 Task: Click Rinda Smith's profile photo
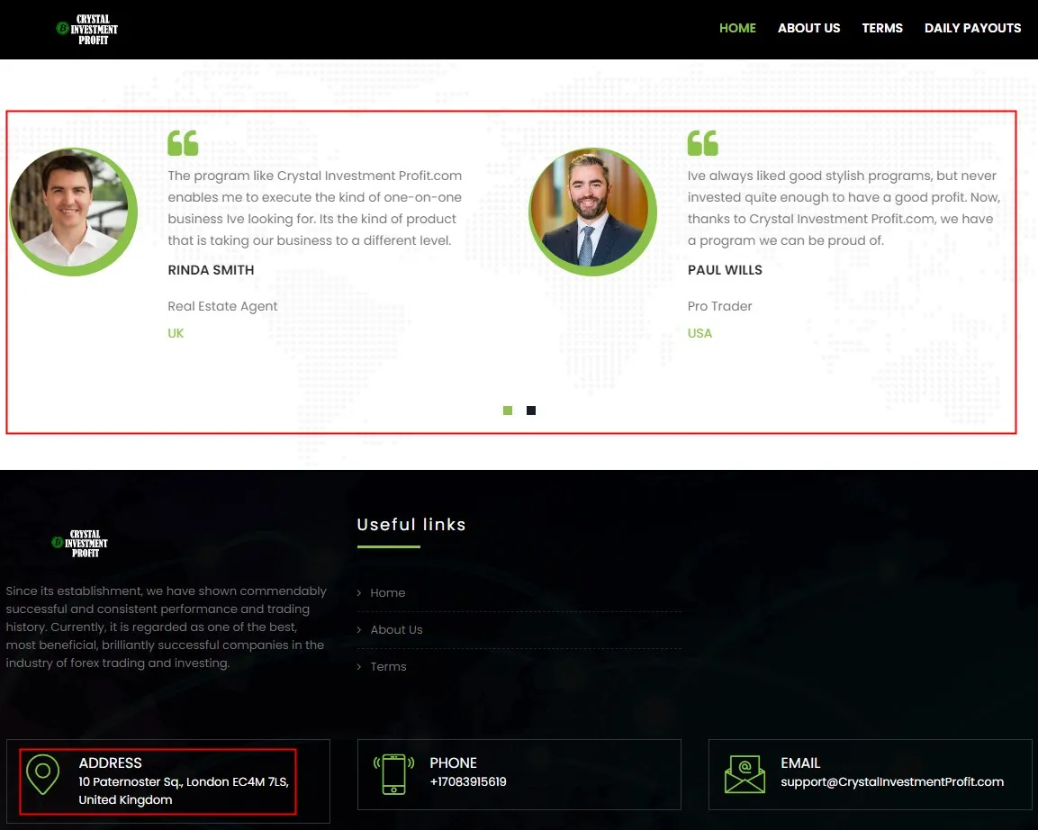click(73, 212)
